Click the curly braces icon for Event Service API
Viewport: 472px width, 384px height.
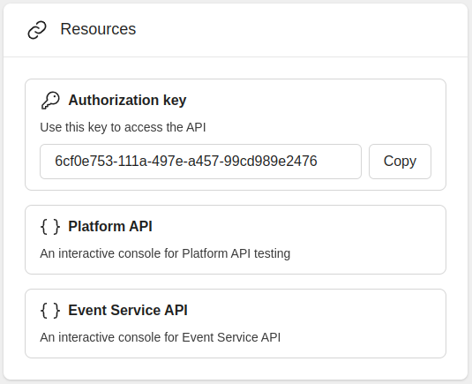coord(50,311)
